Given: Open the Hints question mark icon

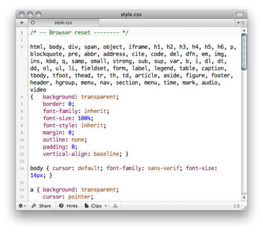Looking at the screenshot, I should tap(61, 206).
